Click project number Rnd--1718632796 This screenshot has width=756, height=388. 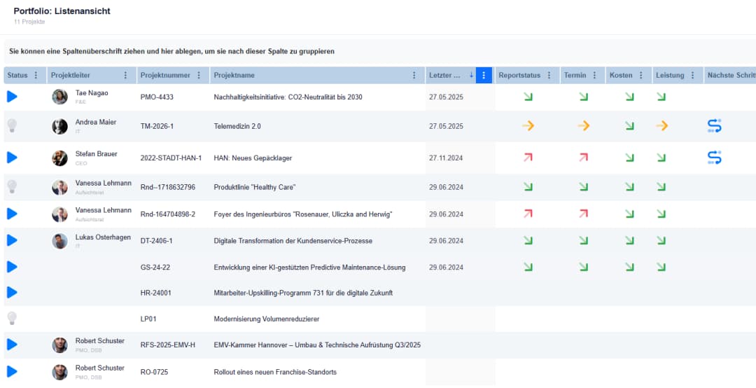168,187
